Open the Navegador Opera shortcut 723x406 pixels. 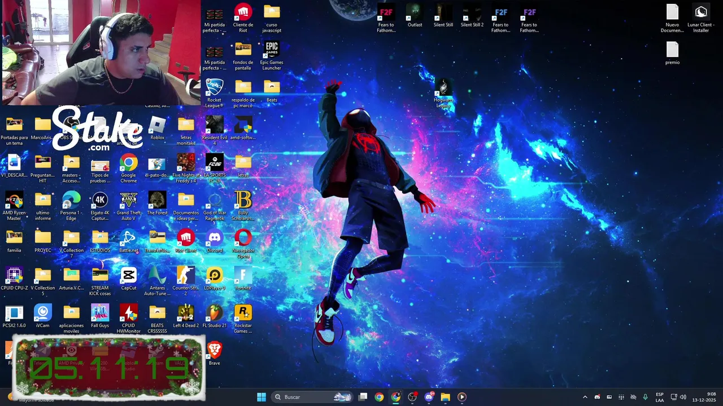tap(243, 244)
